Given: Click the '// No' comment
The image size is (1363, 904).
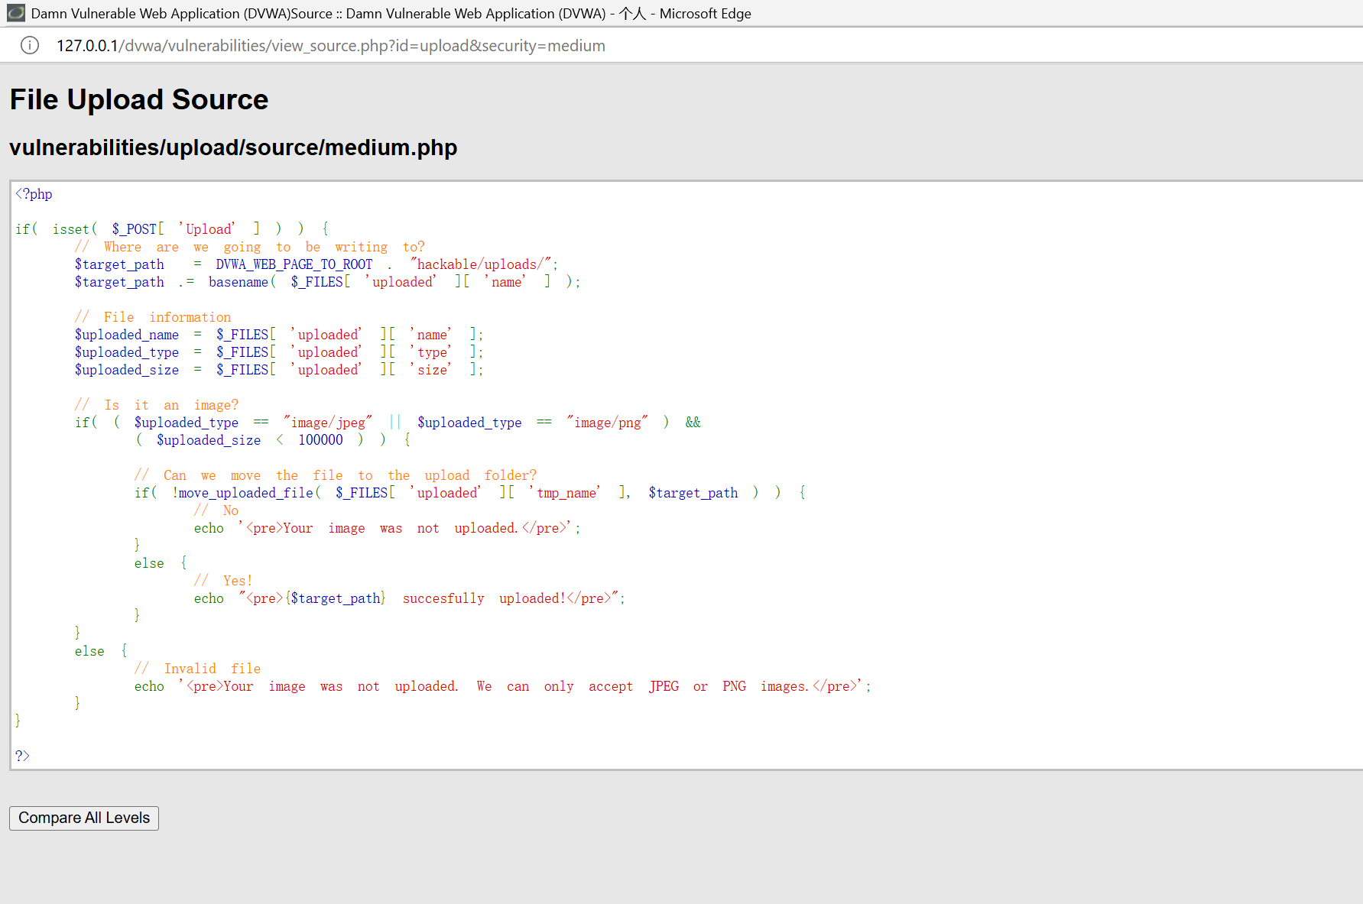Looking at the screenshot, I should (216, 510).
